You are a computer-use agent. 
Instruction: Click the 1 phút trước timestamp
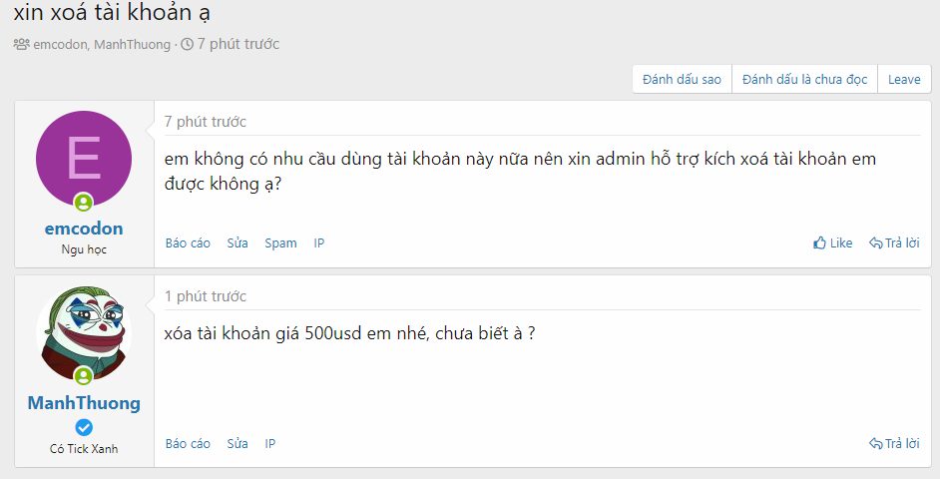pyautogui.click(x=206, y=296)
